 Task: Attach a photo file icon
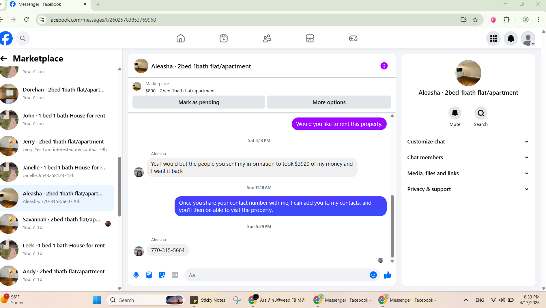[149, 275]
